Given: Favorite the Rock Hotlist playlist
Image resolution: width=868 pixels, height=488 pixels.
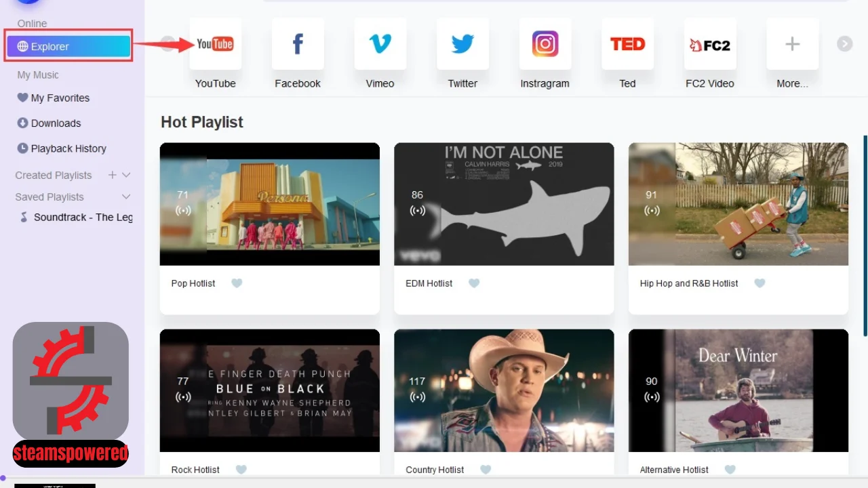Looking at the screenshot, I should coord(241,470).
